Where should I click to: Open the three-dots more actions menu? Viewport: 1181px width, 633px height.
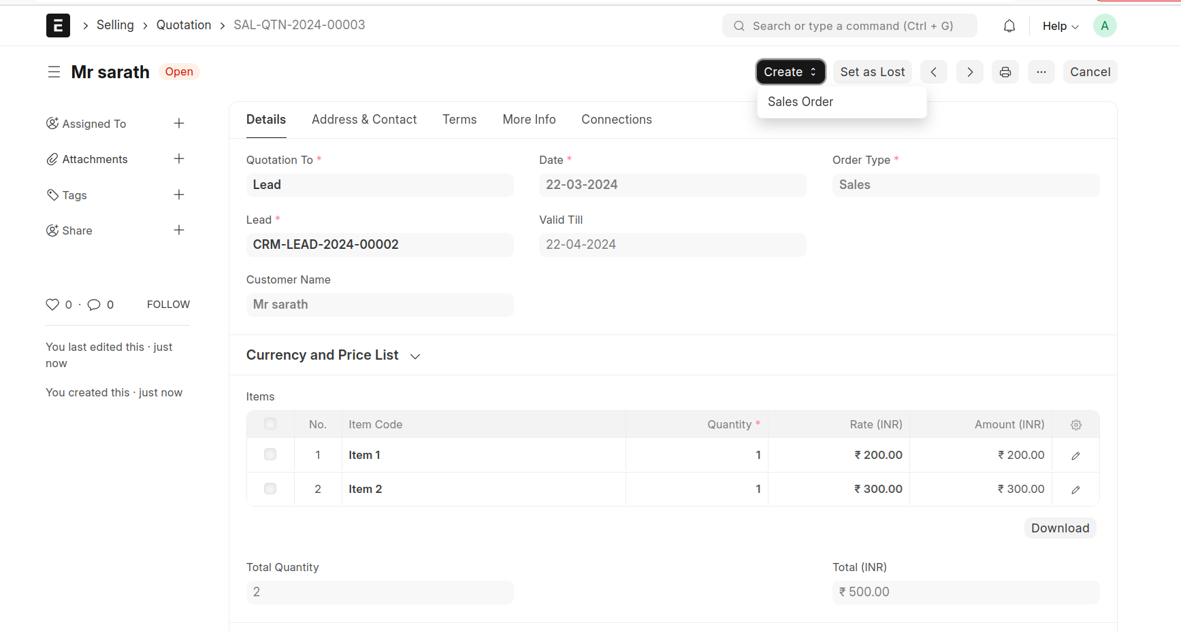(x=1041, y=72)
